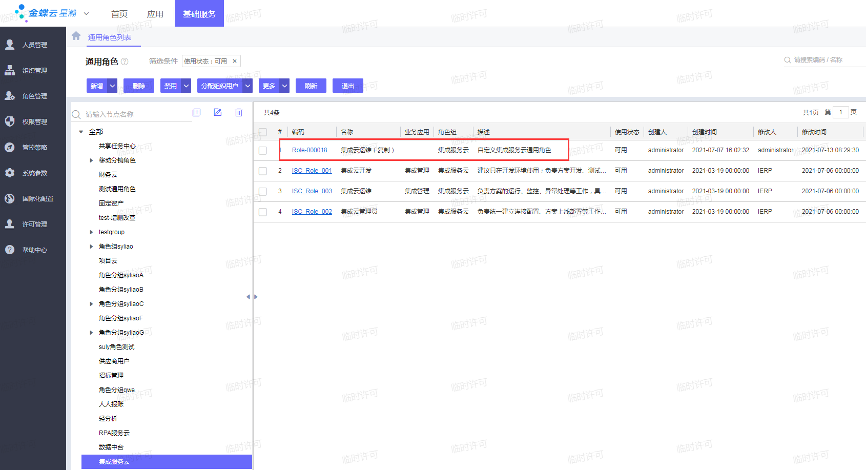
Task: Remove the 使用状态:可用 filter tag
Action: click(x=235, y=61)
